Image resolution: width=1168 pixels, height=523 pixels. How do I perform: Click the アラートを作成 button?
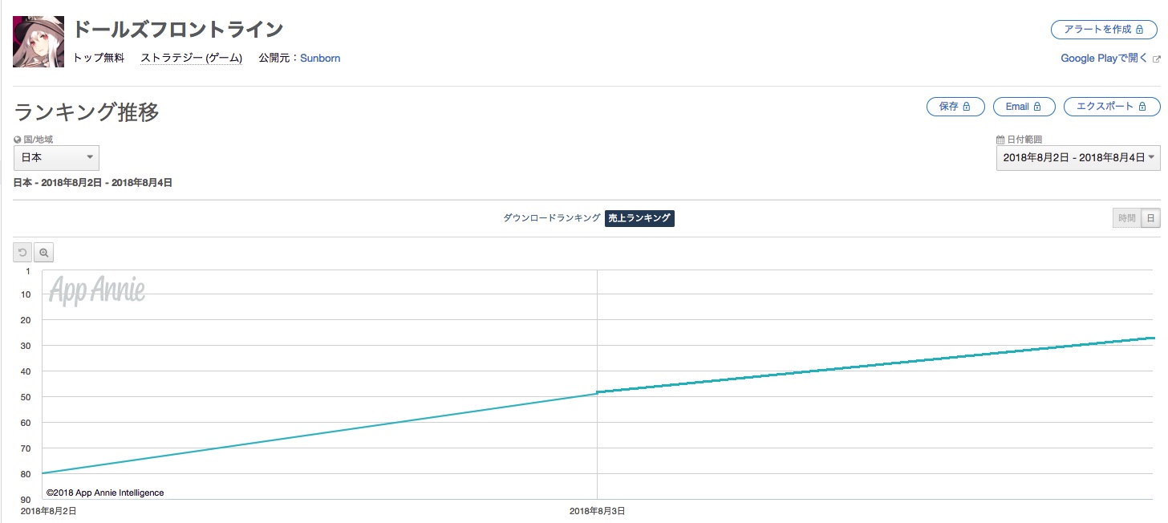coord(1105,30)
